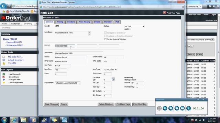Pause the screen recorder
The width and height of the screenshot is (220, 123).
coord(165,108)
